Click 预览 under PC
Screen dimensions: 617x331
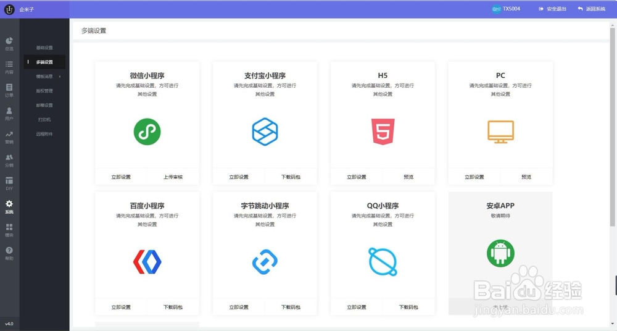[526, 177]
